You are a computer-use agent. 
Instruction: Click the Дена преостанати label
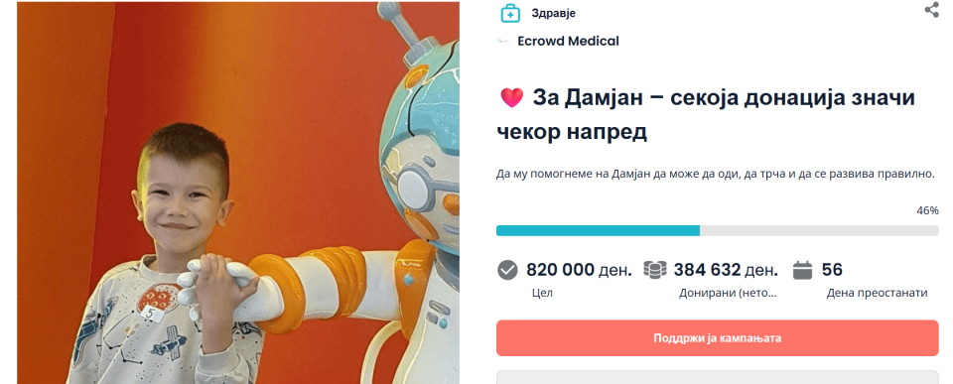877,293
